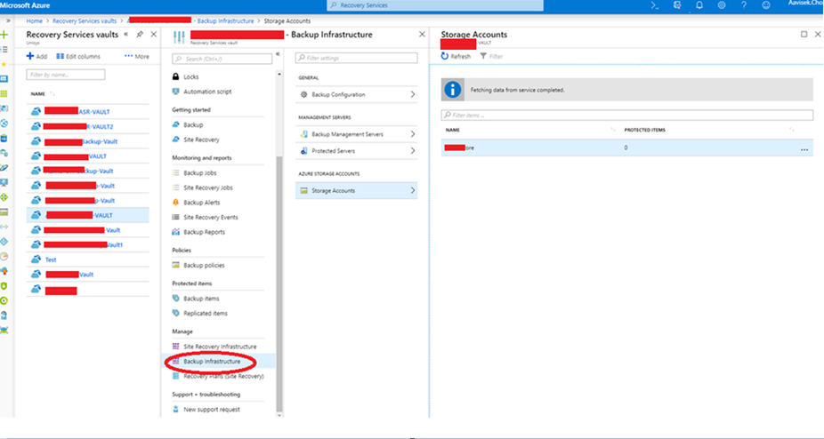824x439 pixels.
Task: Collapse the Recovery Services vaults blade
Action: pyautogui.click(x=126, y=34)
